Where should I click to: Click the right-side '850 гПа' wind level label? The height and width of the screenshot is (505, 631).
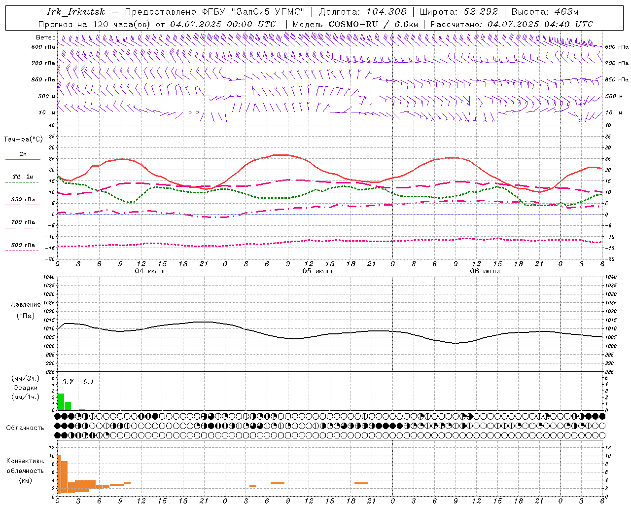(617, 79)
